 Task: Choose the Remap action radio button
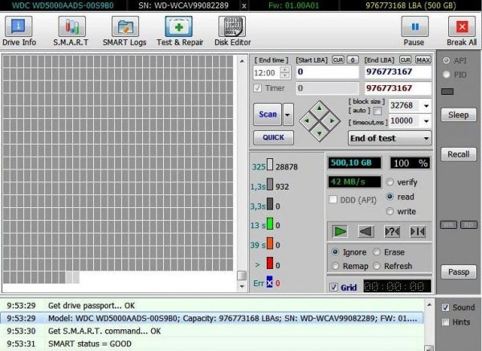(x=334, y=266)
